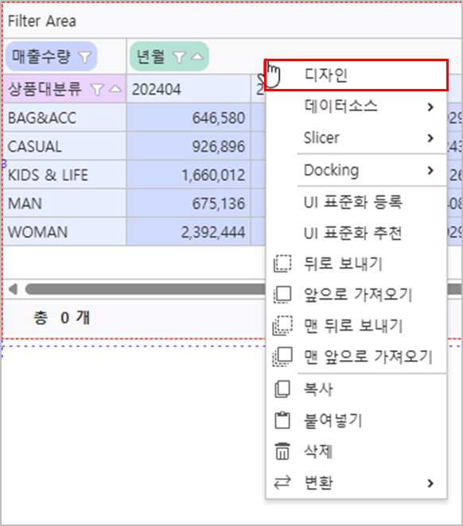
Task: Toggle sort arrow beside 상품대분류 header
Action: pyautogui.click(x=115, y=88)
